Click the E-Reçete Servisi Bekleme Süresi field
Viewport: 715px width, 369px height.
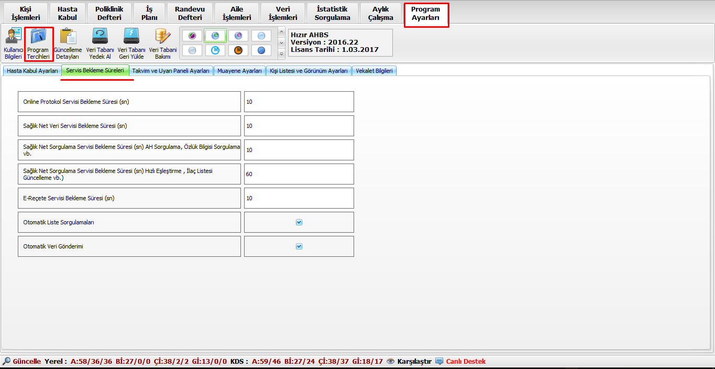[x=299, y=198]
